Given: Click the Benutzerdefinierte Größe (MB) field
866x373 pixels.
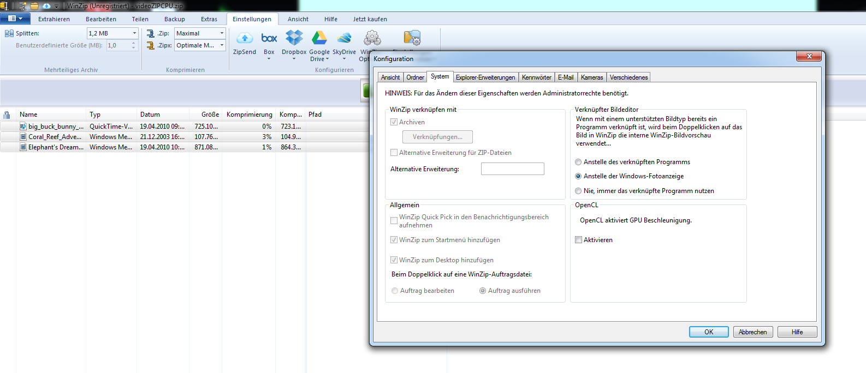Looking at the screenshot, I should (122, 45).
